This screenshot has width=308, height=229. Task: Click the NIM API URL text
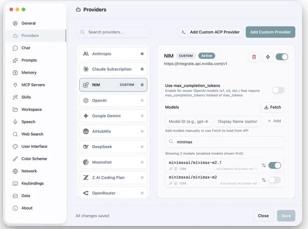196,64
